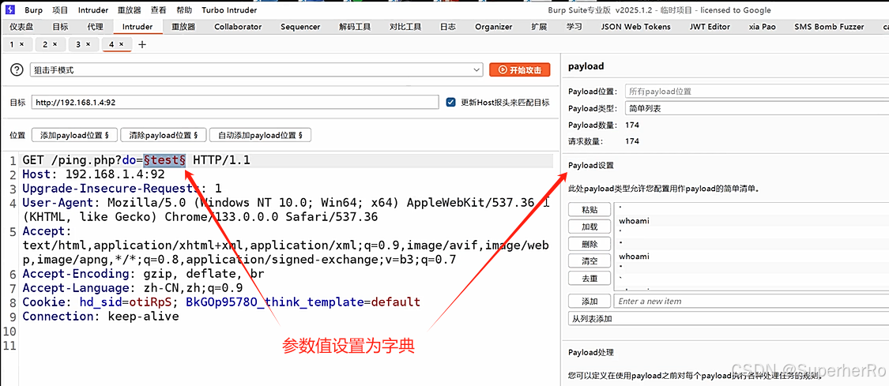889x386 pixels.
Task: Switch to the JSON Web Tokens tab
Action: click(x=635, y=27)
